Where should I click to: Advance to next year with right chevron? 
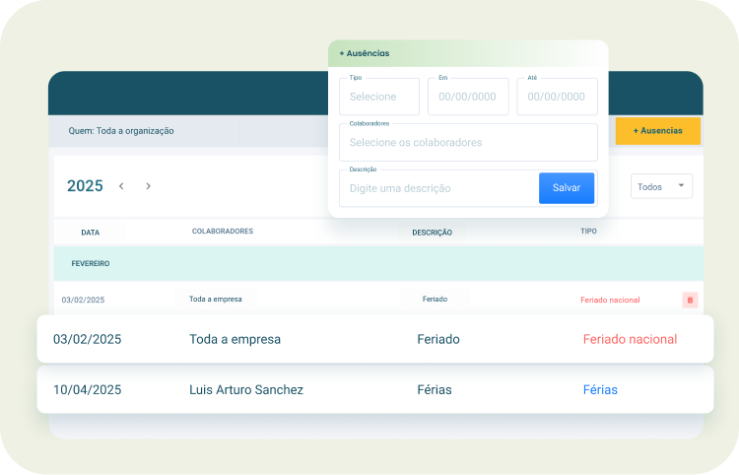(x=148, y=186)
